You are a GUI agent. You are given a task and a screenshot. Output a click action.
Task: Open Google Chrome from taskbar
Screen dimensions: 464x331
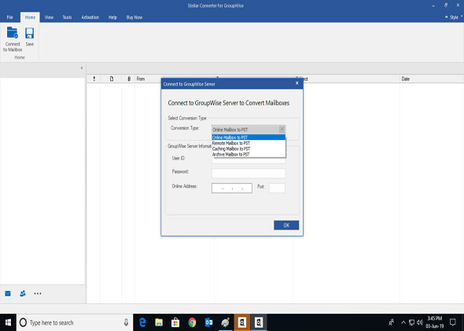[x=192, y=322]
